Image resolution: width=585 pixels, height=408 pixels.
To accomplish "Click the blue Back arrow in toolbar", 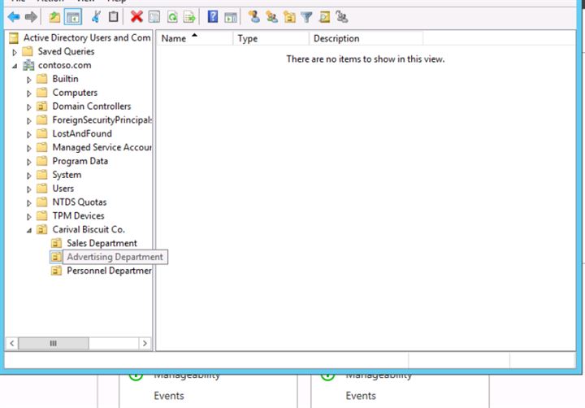I will tap(14, 16).
